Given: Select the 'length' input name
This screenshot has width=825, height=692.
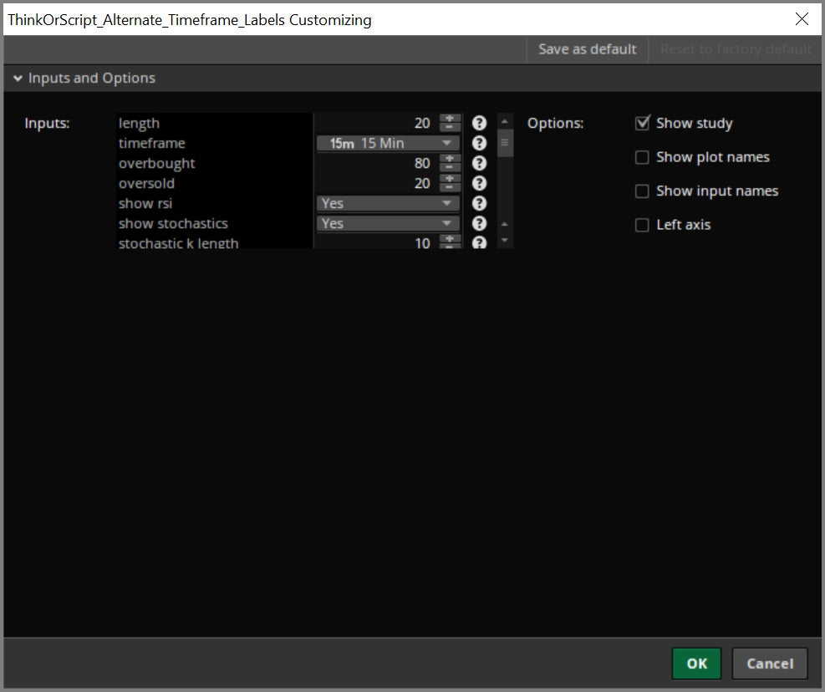Looking at the screenshot, I should [x=139, y=124].
